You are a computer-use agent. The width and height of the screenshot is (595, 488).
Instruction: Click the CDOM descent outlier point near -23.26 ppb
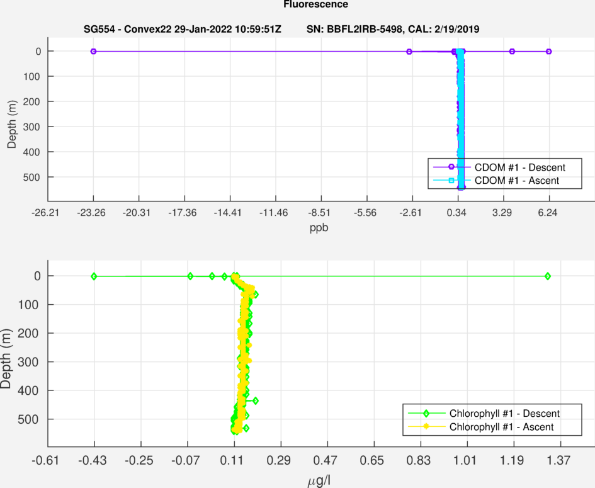(x=93, y=51)
